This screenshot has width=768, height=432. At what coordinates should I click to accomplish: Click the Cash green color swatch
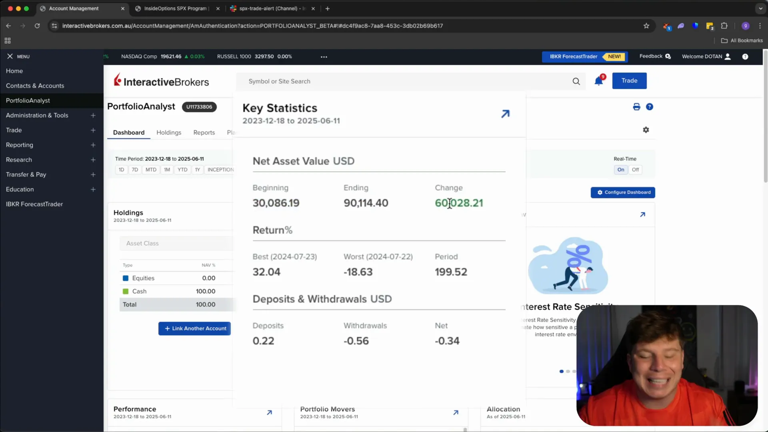[x=126, y=291]
